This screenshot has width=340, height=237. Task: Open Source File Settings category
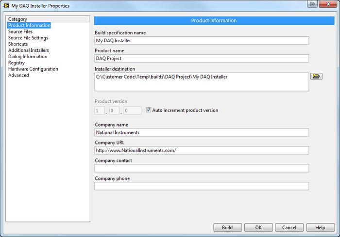tap(28, 38)
